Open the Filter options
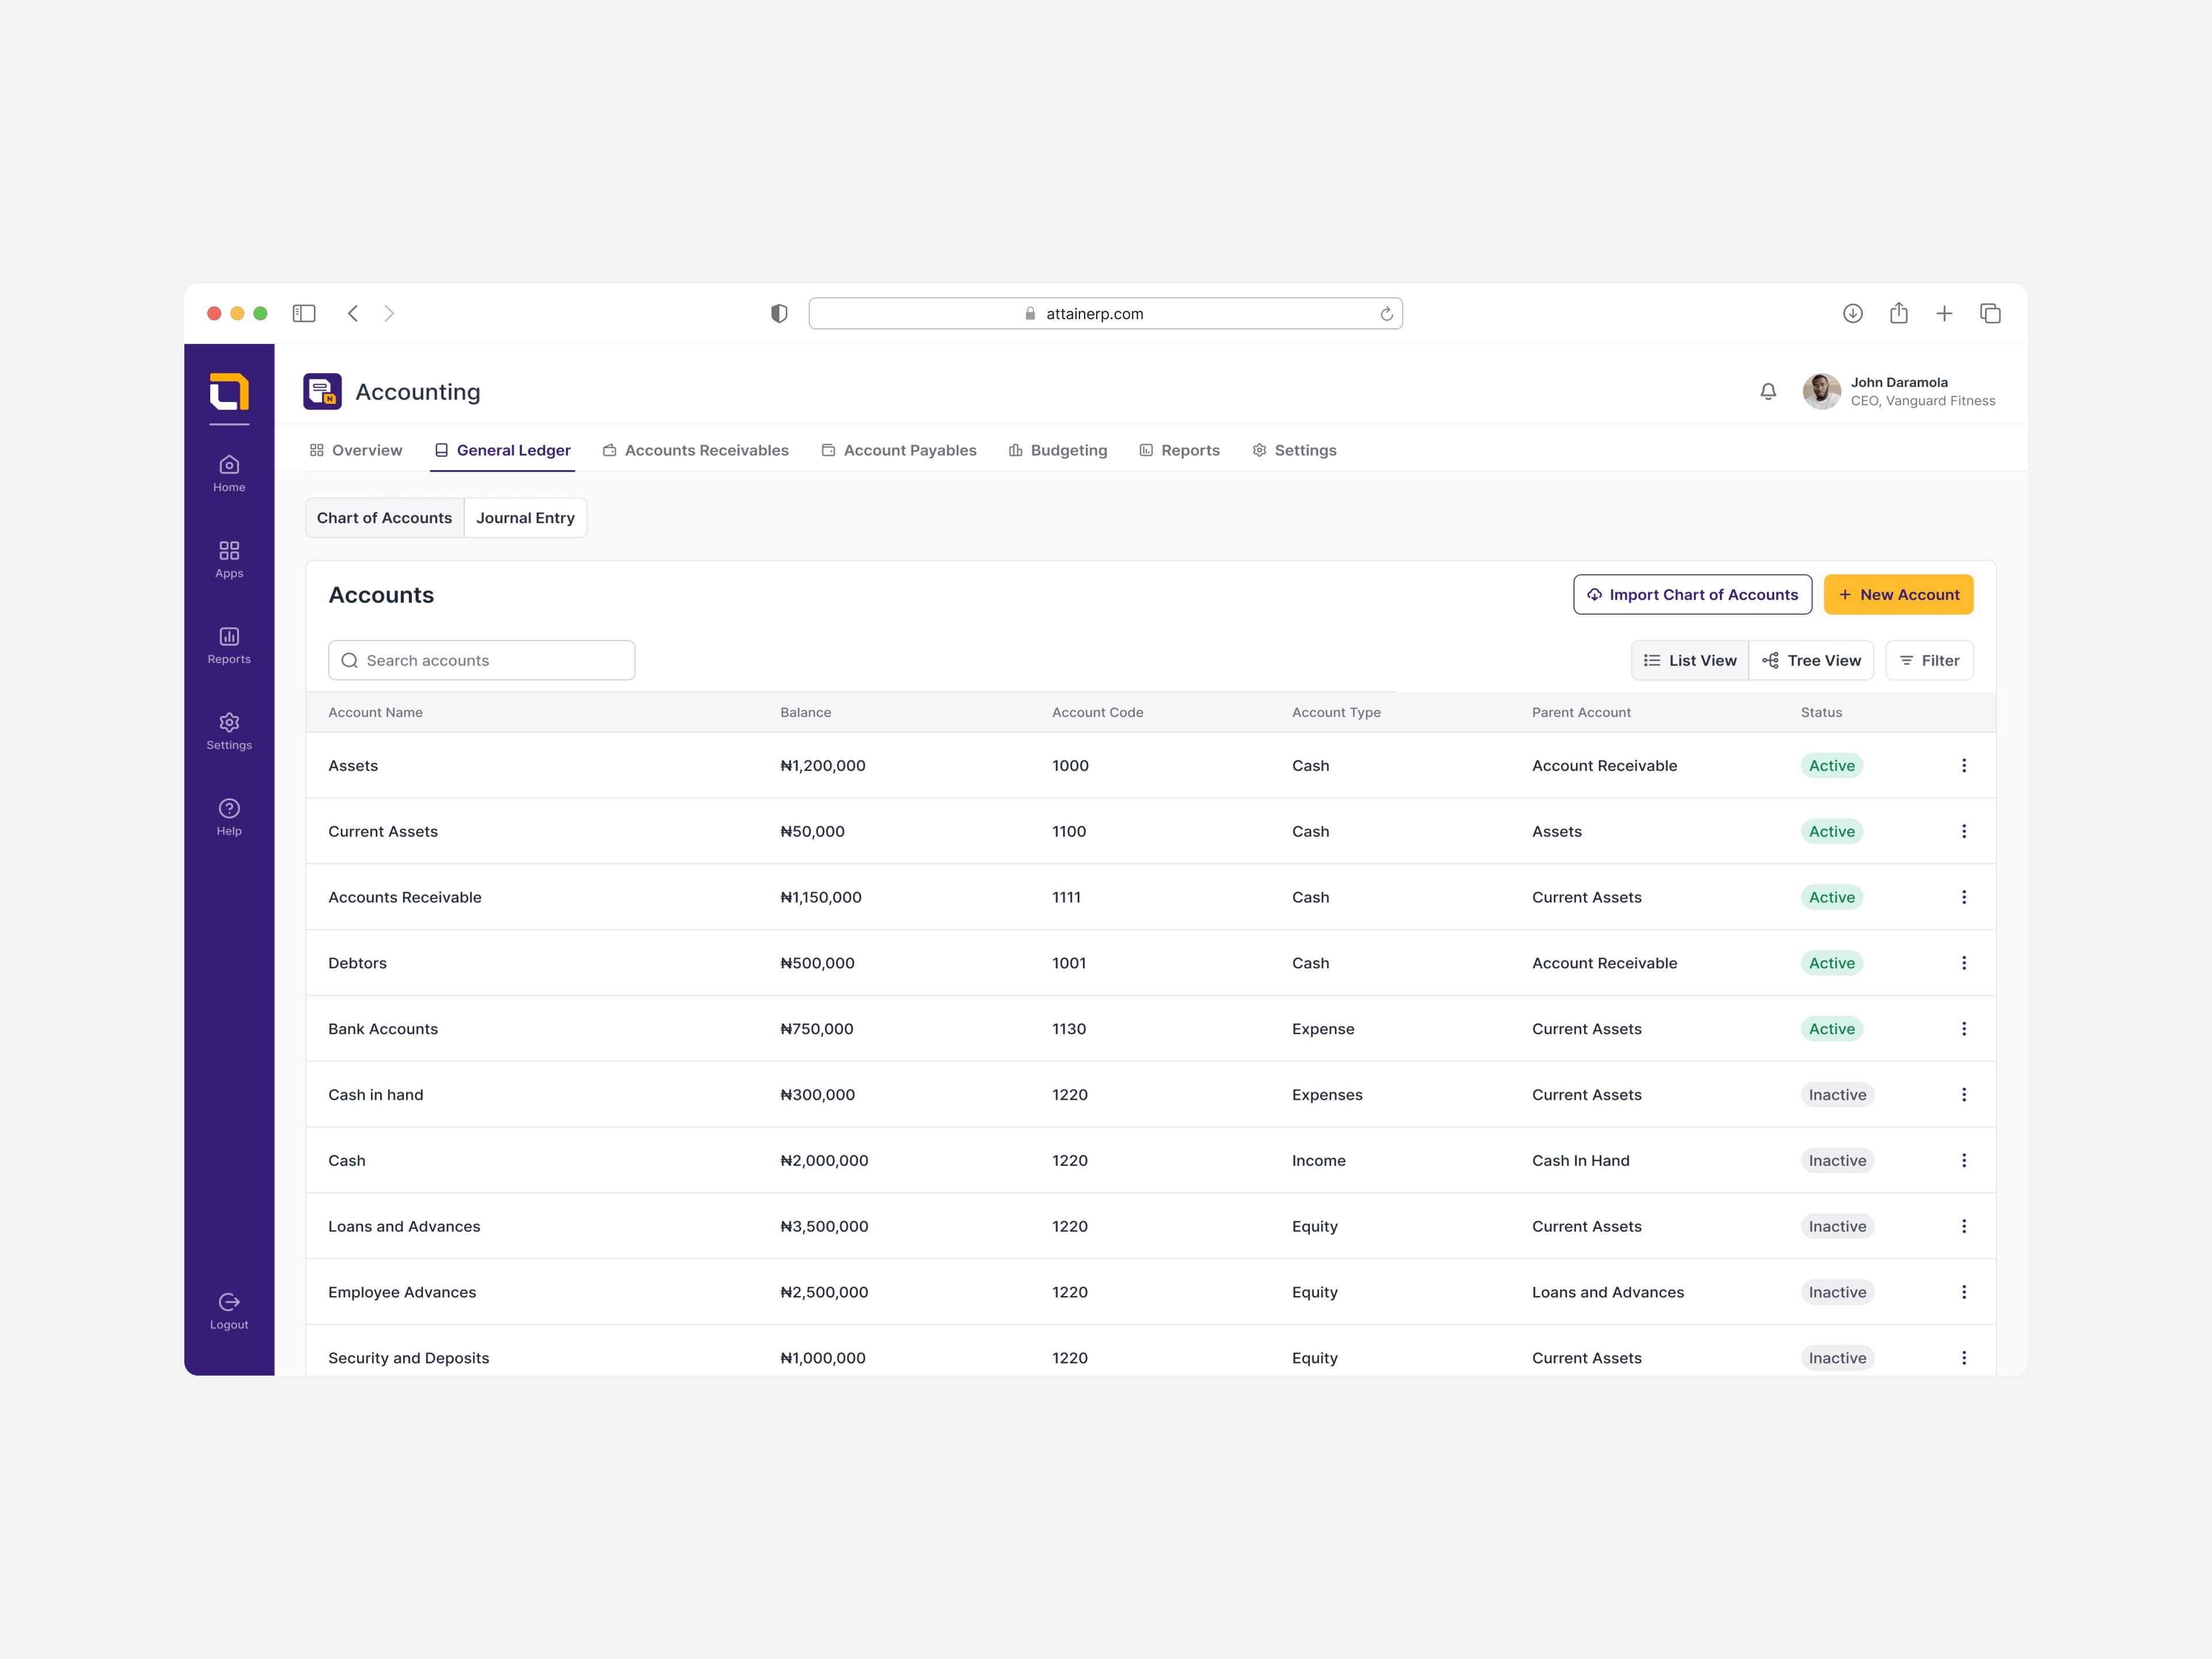The width and height of the screenshot is (2212, 1659). click(x=1929, y=661)
